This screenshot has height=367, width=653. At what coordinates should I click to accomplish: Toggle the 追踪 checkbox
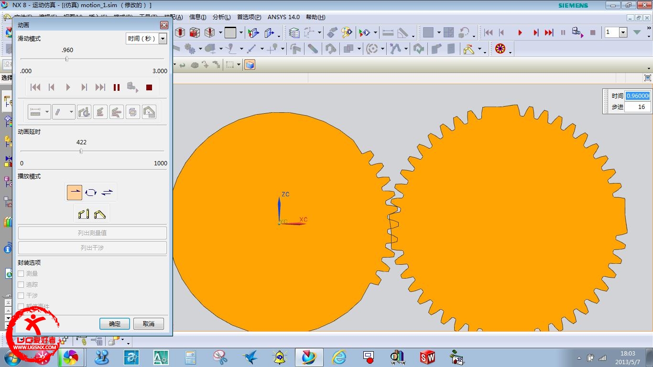[21, 285]
